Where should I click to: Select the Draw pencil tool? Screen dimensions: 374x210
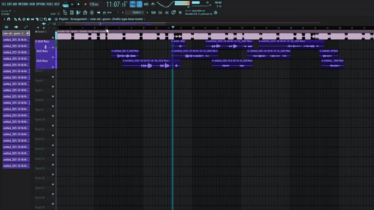coord(15,19)
